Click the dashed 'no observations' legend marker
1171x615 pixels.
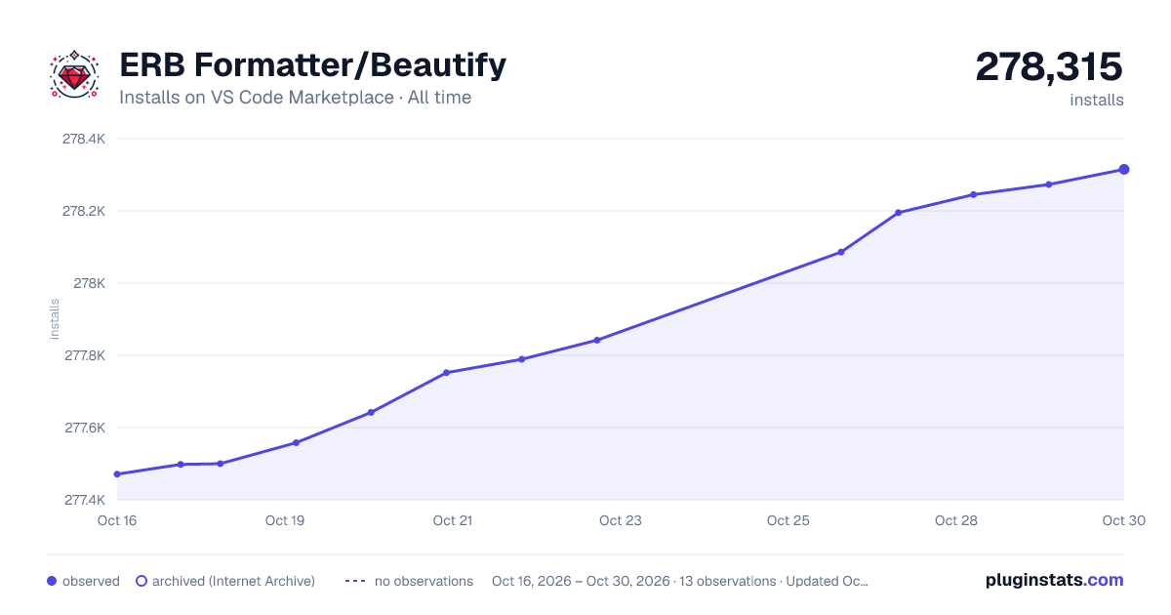pos(355,581)
